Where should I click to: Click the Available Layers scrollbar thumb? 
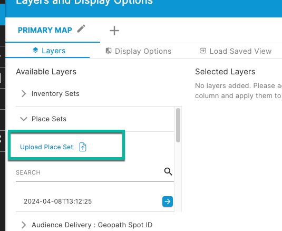[x=178, y=125]
